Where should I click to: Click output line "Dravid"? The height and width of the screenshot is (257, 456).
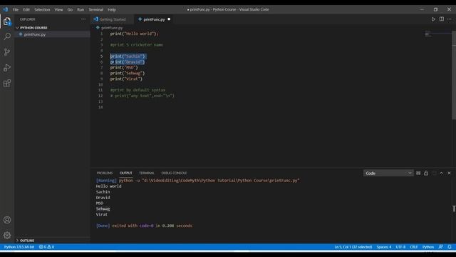click(x=103, y=198)
